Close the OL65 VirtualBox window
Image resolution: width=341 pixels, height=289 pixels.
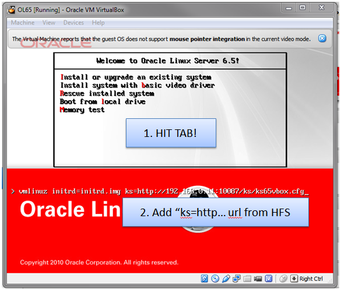pyautogui.click(x=321, y=8)
